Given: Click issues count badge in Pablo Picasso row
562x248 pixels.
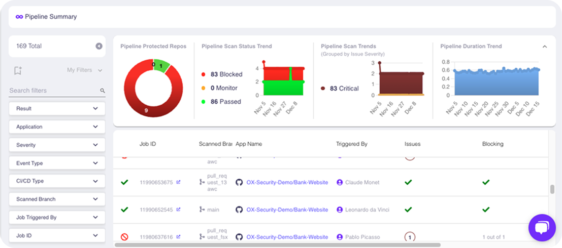Looking at the screenshot, I should pos(410,237).
